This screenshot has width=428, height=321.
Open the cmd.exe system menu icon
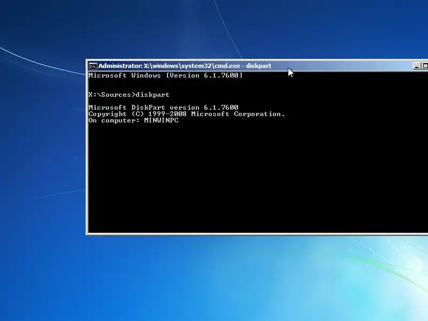pyautogui.click(x=93, y=66)
